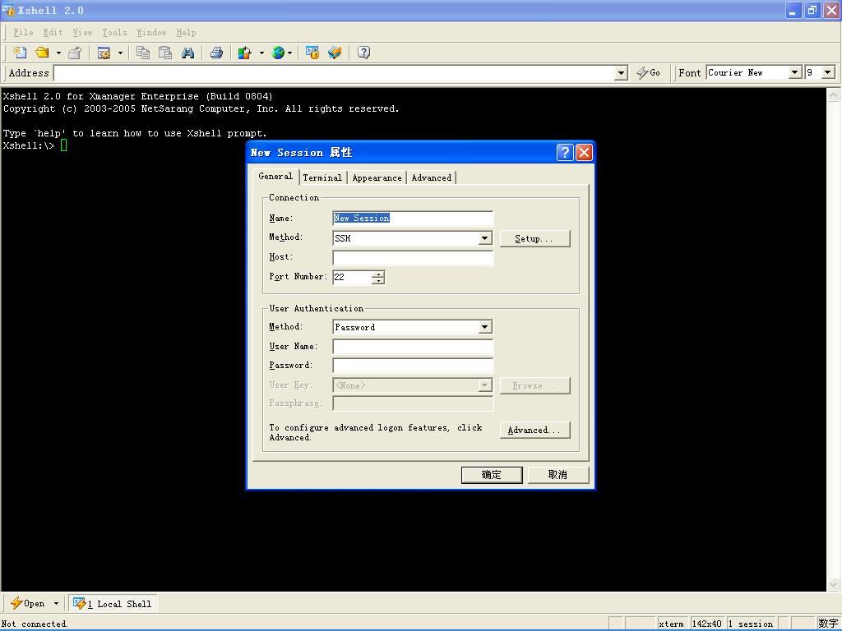The width and height of the screenshot is (842, 631).
Task: Click the Address bar input field
Action: (x=334, y=73)
